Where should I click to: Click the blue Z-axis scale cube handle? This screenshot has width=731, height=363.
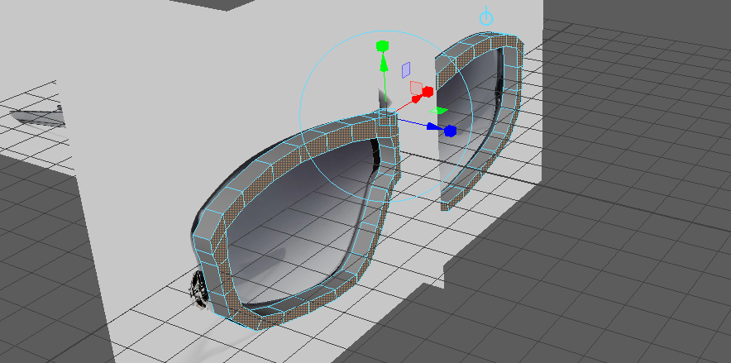click(450, 131)
